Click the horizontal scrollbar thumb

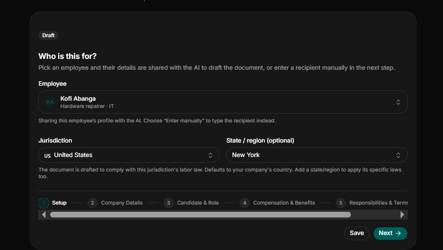pos(200,215)
